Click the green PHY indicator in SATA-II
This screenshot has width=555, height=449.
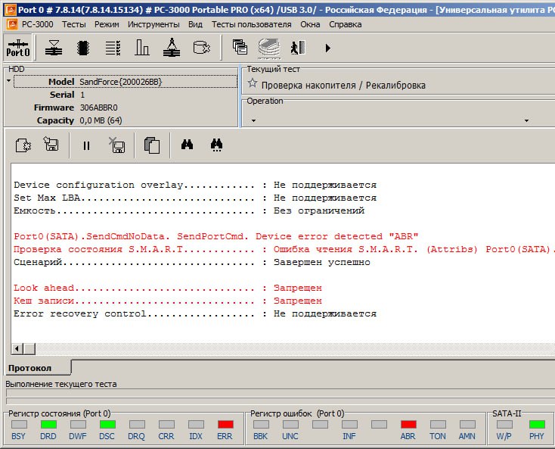[x=537, y=425]
